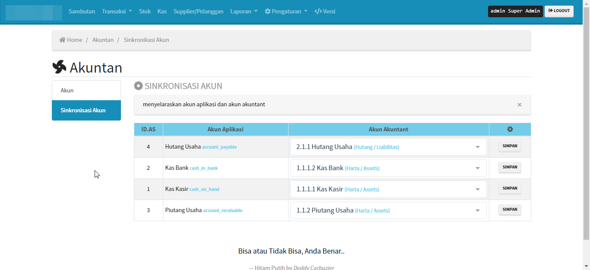Go to Home via breadcrumb

(71, 40)
